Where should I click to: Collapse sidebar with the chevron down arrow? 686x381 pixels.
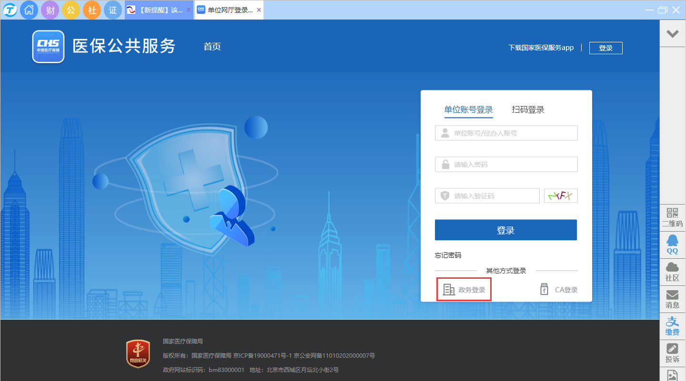click(x=672, y=34)
